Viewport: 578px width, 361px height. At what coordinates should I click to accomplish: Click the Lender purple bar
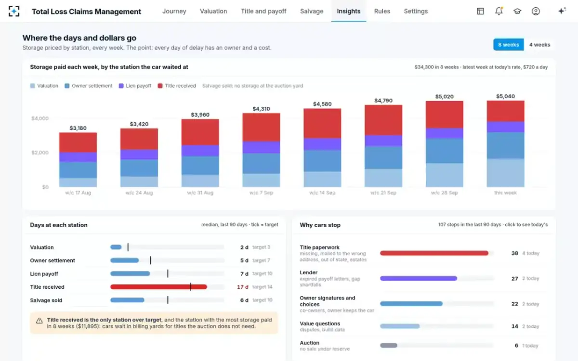(x=419, y=278)
